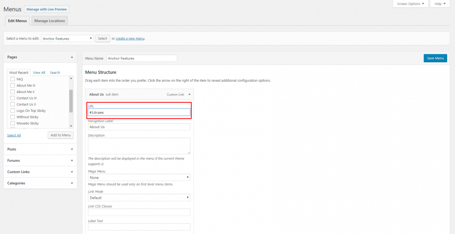This screenshot has height=234, width=455.
Task: Open the Mega Menu dropdown
Action: pyautogui.click(x=139, y=177)
